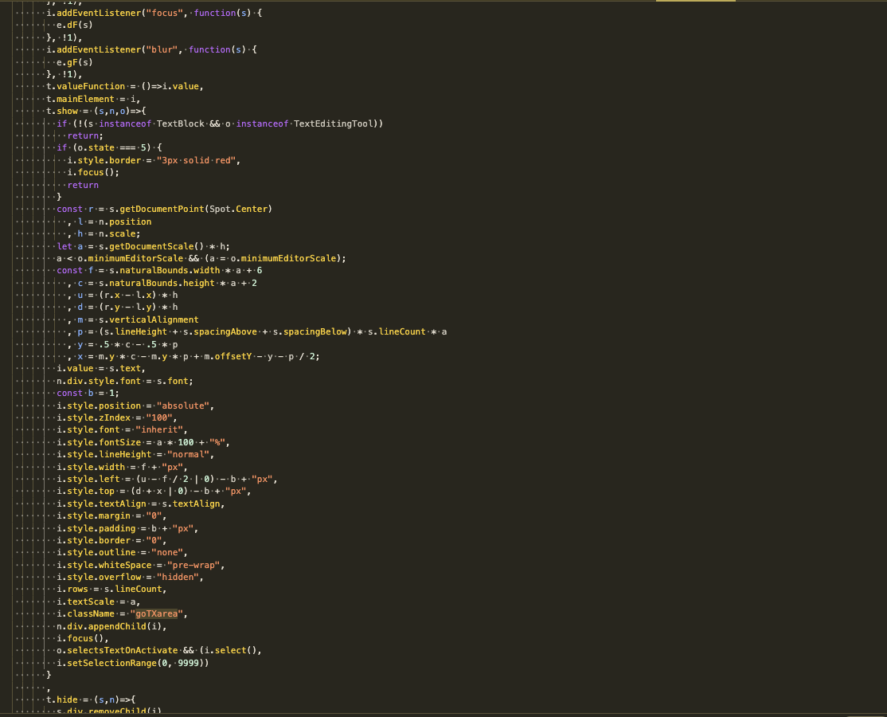Click the t.hide function definition

point(91,700)
